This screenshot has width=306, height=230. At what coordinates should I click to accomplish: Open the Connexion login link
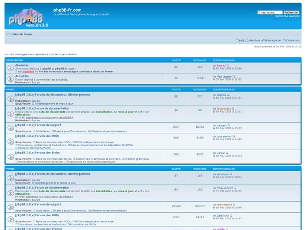click(291, 40)
